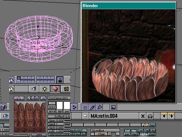
Task: Toggle the Alpha texture mapping button
Action: 143,134
